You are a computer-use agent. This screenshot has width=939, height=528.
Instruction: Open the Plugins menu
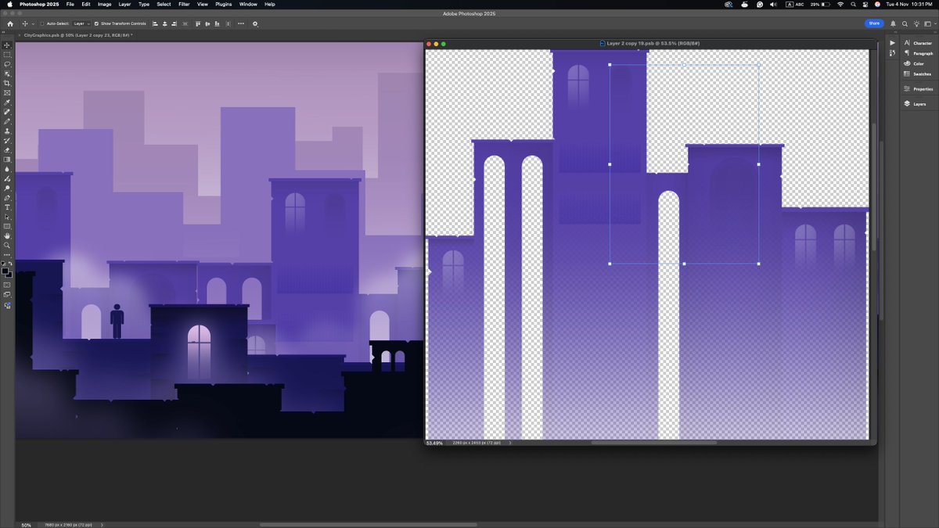(x=223, y=4)
